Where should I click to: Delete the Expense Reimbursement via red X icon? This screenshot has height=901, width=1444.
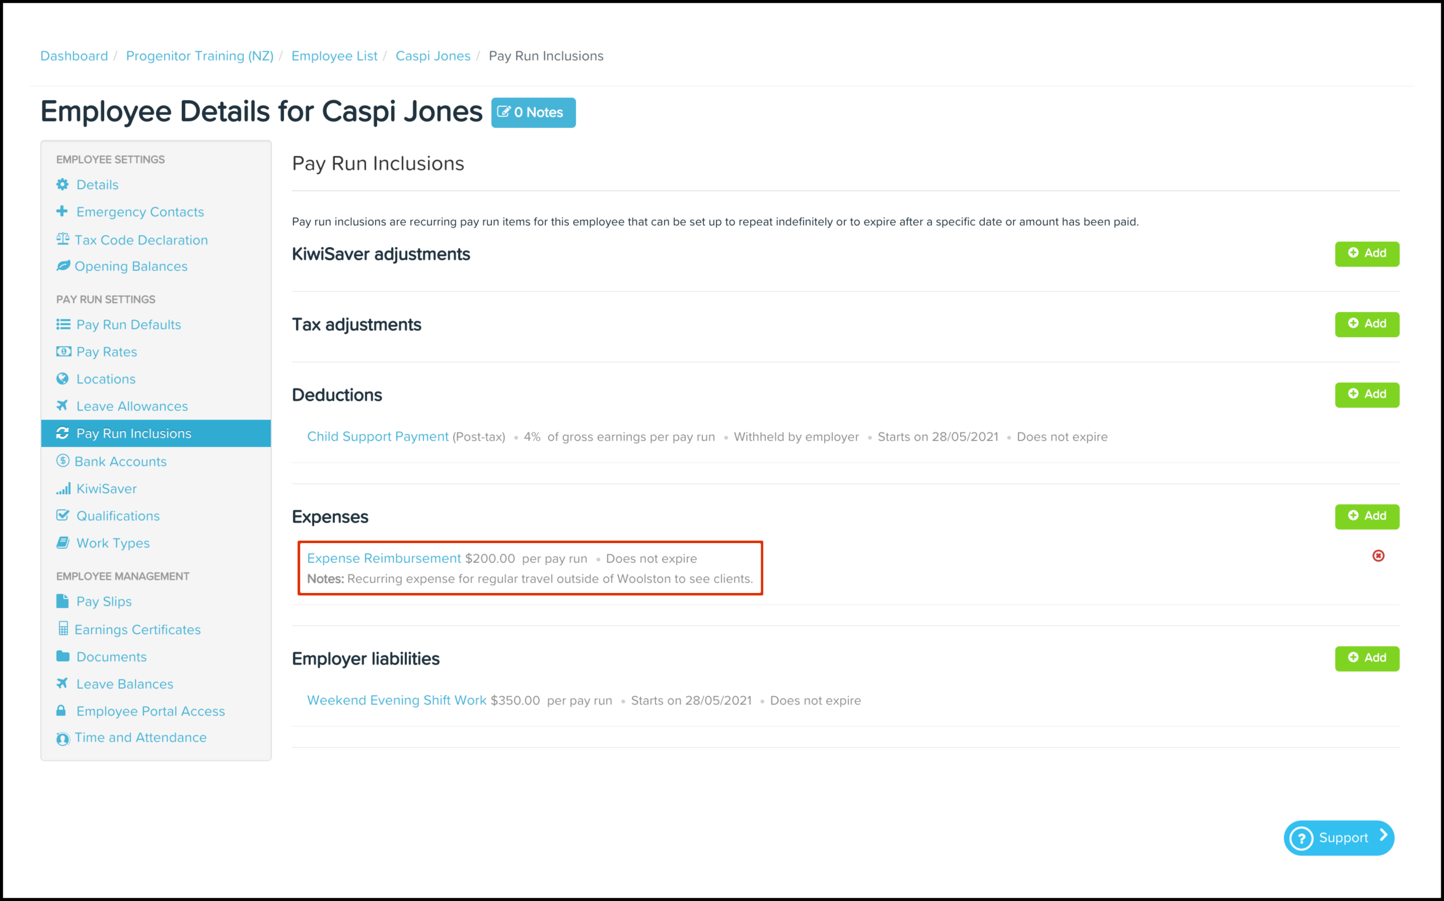coord(1378,556)
